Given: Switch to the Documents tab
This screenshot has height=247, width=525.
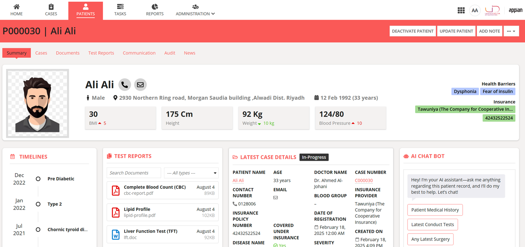Looking at the screenshot, I should click(68, 53).
